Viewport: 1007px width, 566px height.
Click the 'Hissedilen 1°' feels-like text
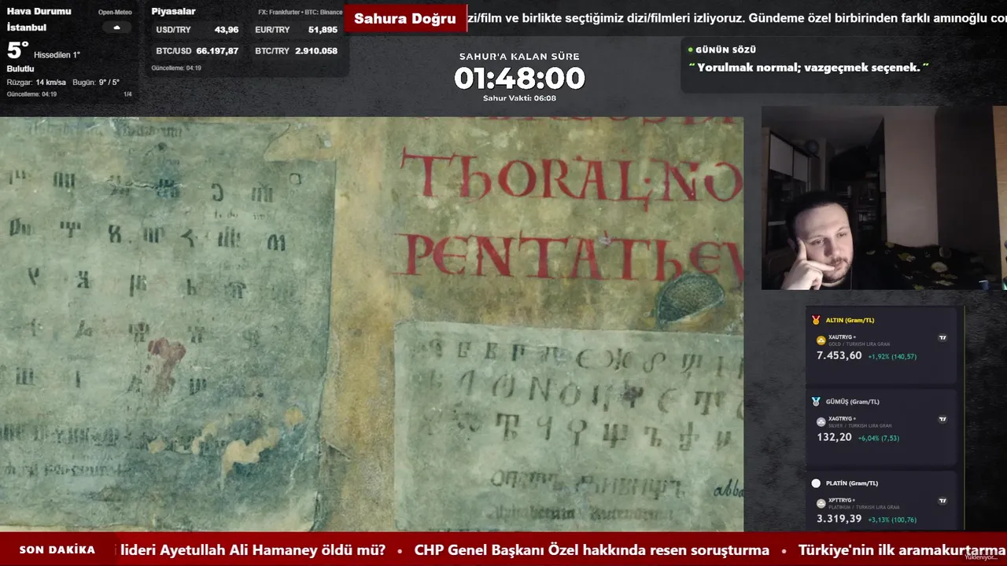[57, 55]
